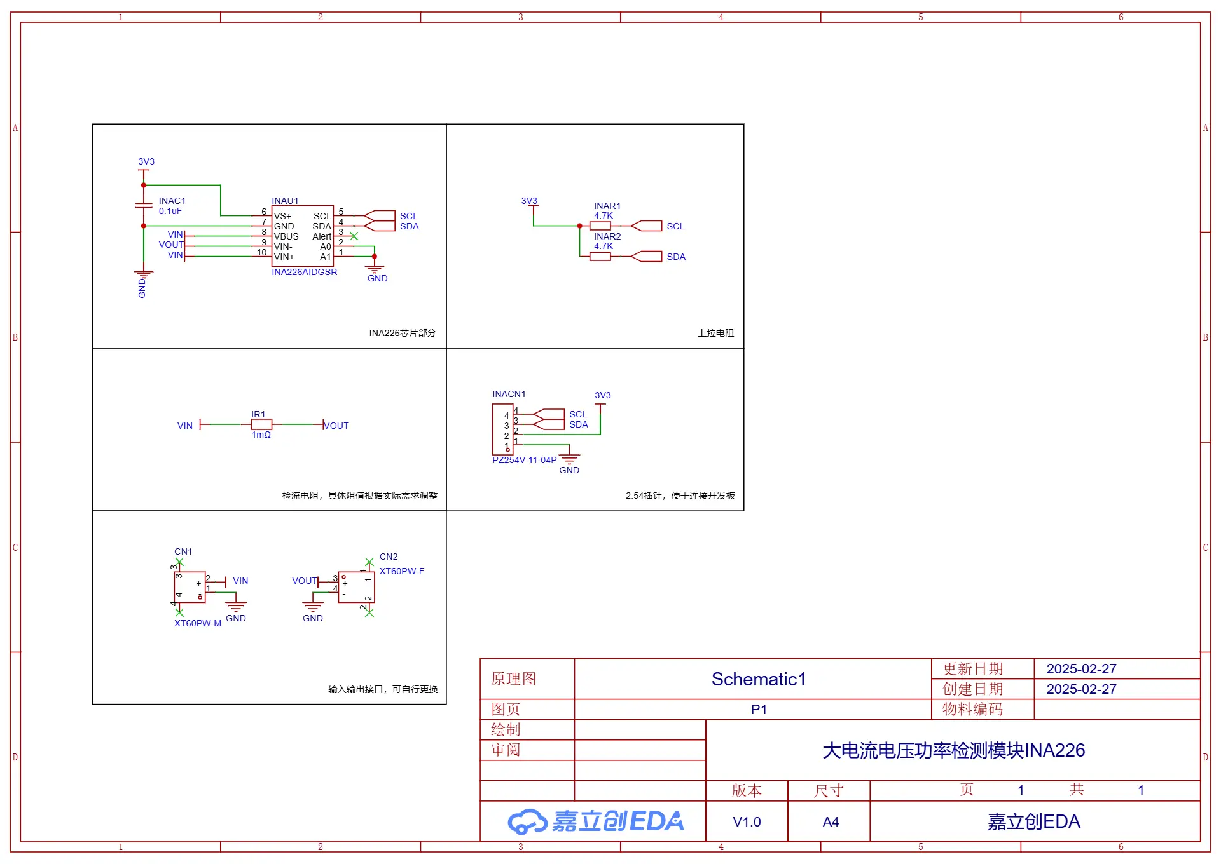Click the CN1 XT60PW-M connector symbol
Image resolution: width=1221 pixels, height=864 pixels.
click(190, 587)
